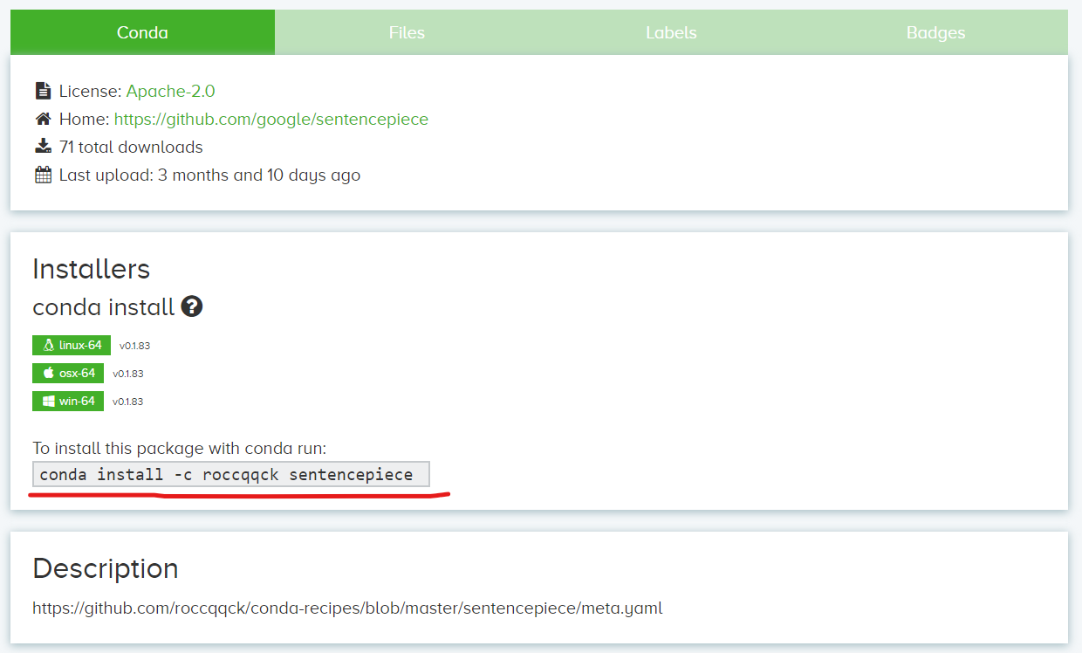1082x653 pixels.
Task: Open the Apache-2.0 license link
Action: click(x=170, y=90)
